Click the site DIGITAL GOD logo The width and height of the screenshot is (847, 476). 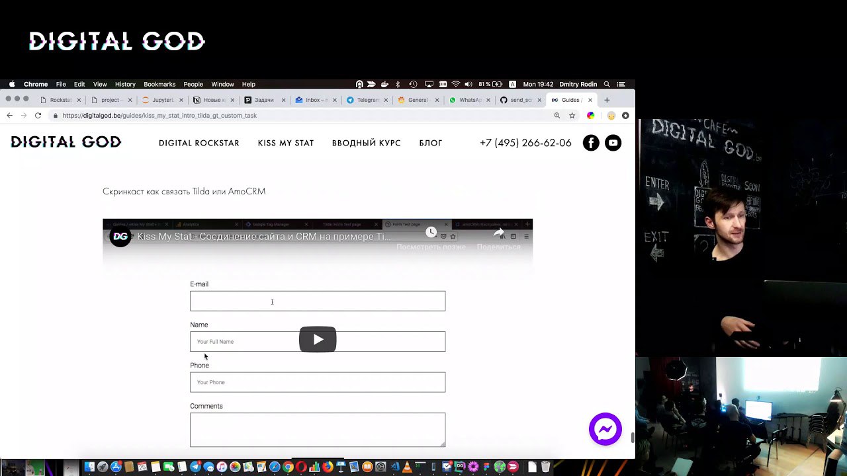(66, 142)
